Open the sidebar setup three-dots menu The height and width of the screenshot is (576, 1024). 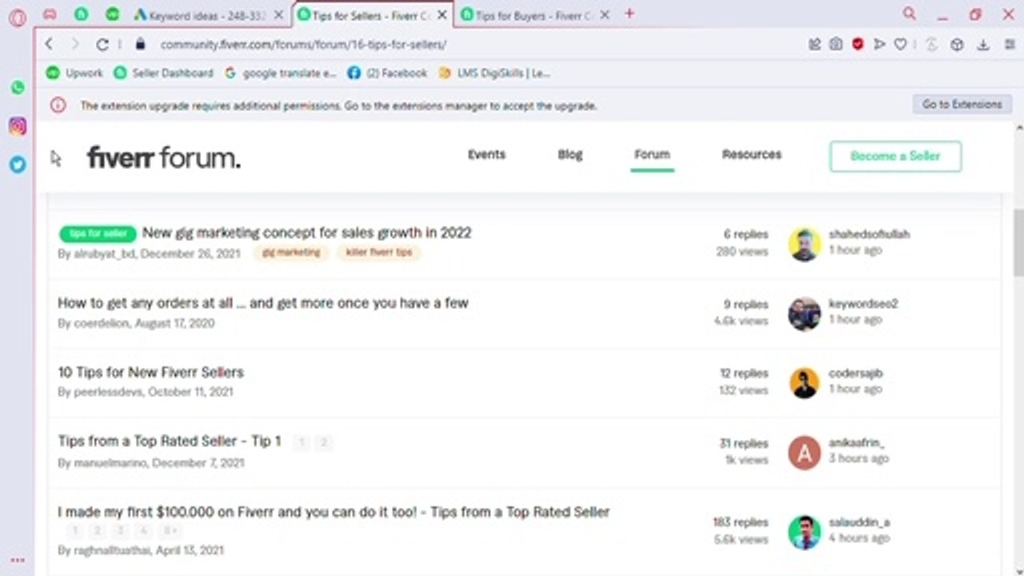tap(18, 561)
